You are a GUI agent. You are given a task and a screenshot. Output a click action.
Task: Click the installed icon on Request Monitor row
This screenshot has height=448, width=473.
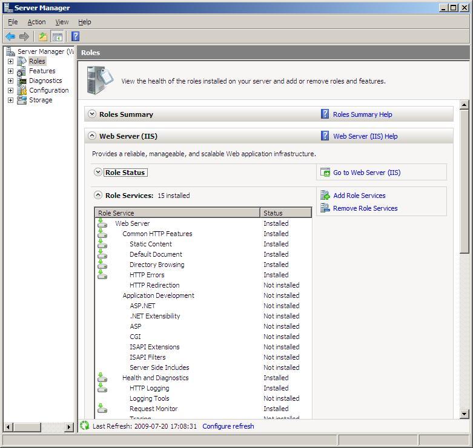(x=102, y=408)
